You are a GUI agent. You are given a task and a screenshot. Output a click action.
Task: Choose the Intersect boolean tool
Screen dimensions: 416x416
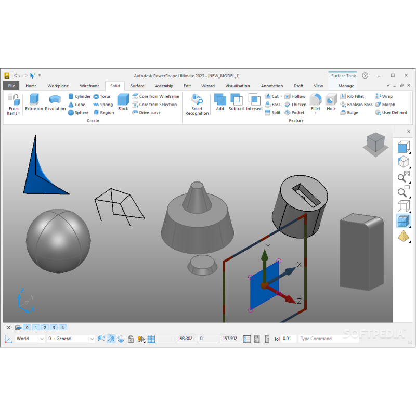coord(254,102)
